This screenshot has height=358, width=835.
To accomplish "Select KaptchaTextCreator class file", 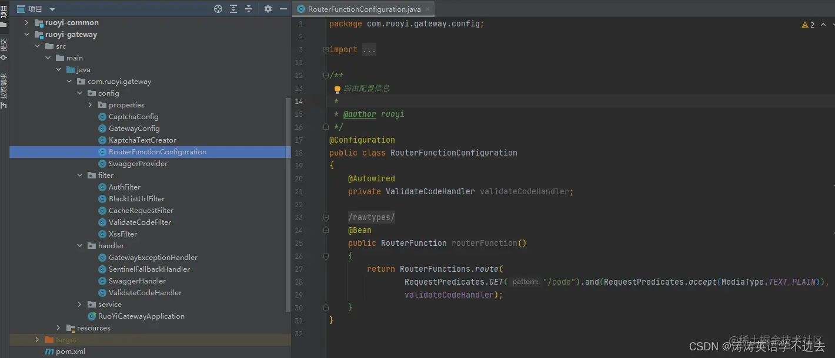I will [x=142, y=140].
